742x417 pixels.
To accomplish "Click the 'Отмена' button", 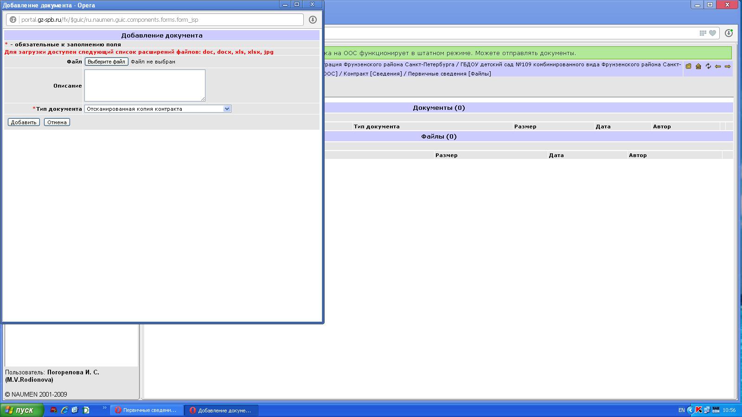I will [x=57, y=122].
